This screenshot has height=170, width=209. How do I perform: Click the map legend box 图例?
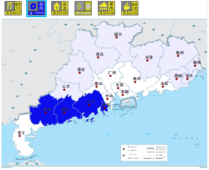144,152
